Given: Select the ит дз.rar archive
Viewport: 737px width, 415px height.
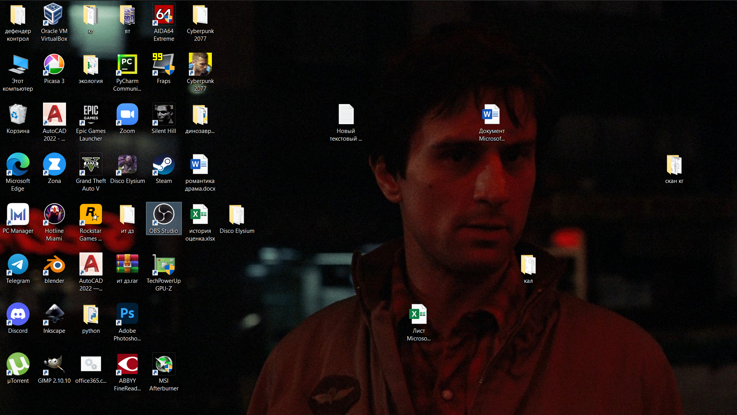Looking at the screenshot, I should coord(127,268).
